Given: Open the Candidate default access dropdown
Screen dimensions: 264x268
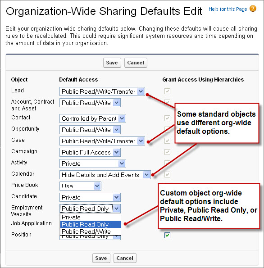Looking at the screenshot, I should (x=90, y=197).
